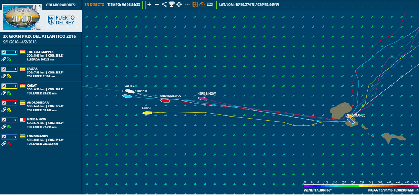Screen dimensions: 419x195
Task: Zoom in the map with plus icon
Action: [149, 5]
